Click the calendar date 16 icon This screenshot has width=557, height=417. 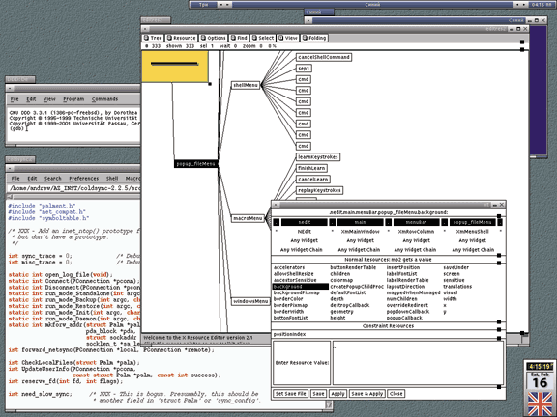540,381
